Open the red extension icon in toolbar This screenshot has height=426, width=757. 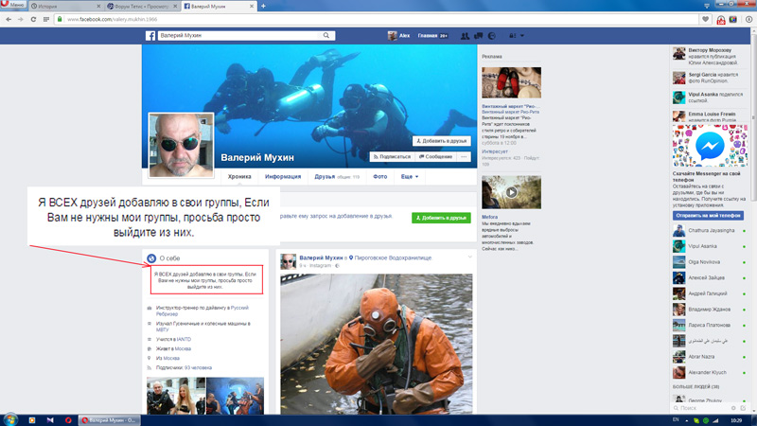[x=721, y=20]
